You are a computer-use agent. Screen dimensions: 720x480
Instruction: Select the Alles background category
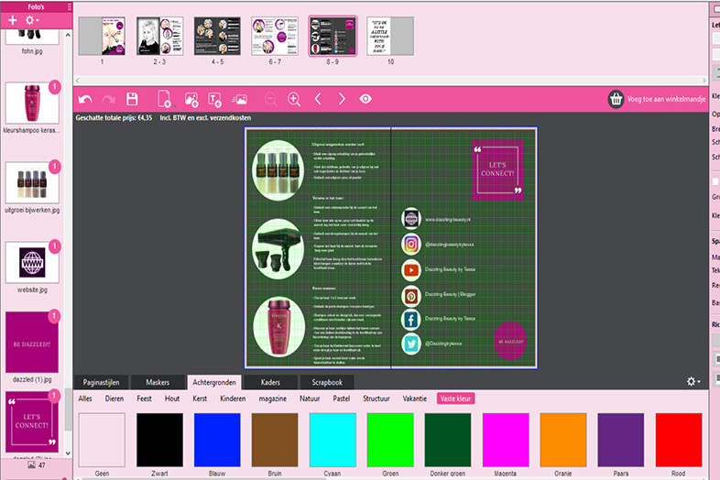(85, 398)
